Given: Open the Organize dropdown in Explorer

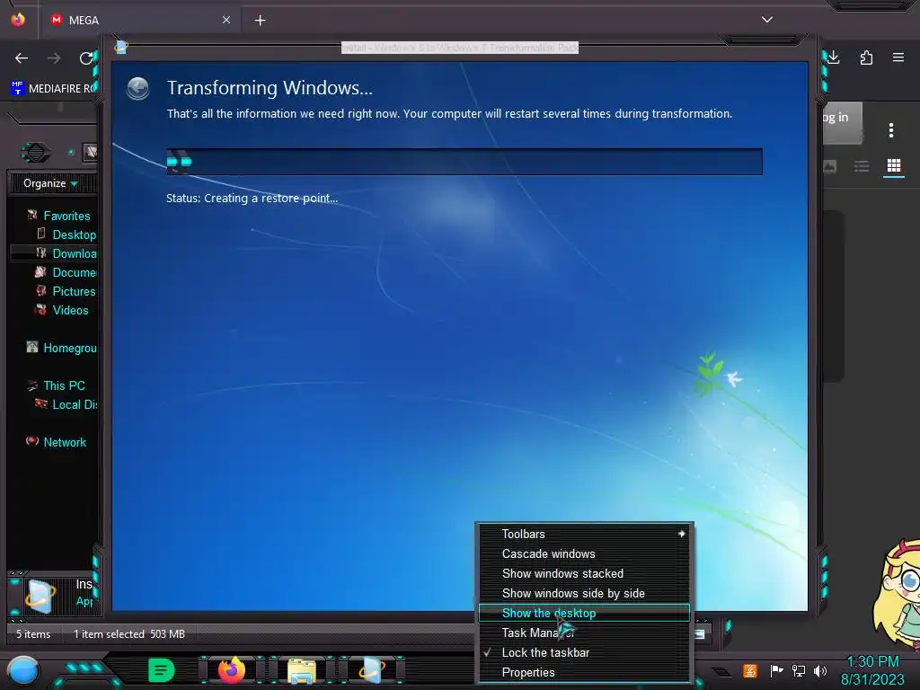Looking at the screenshot, I should 50,183.
